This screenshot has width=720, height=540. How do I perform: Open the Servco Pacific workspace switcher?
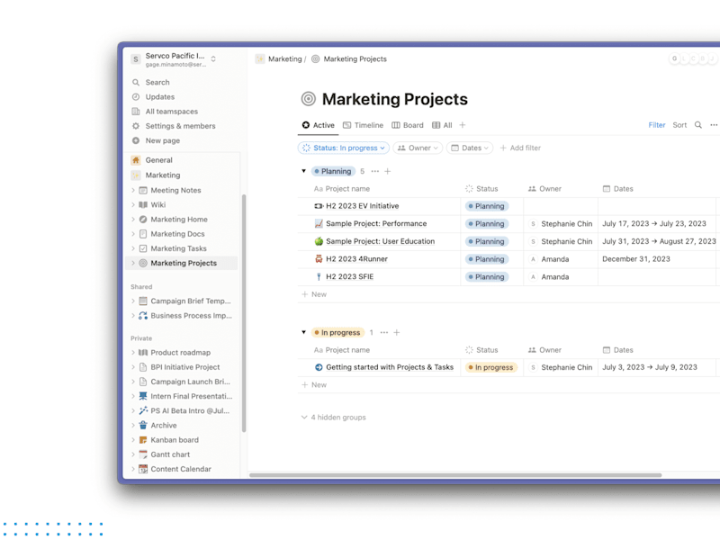[x=175, y=59]
